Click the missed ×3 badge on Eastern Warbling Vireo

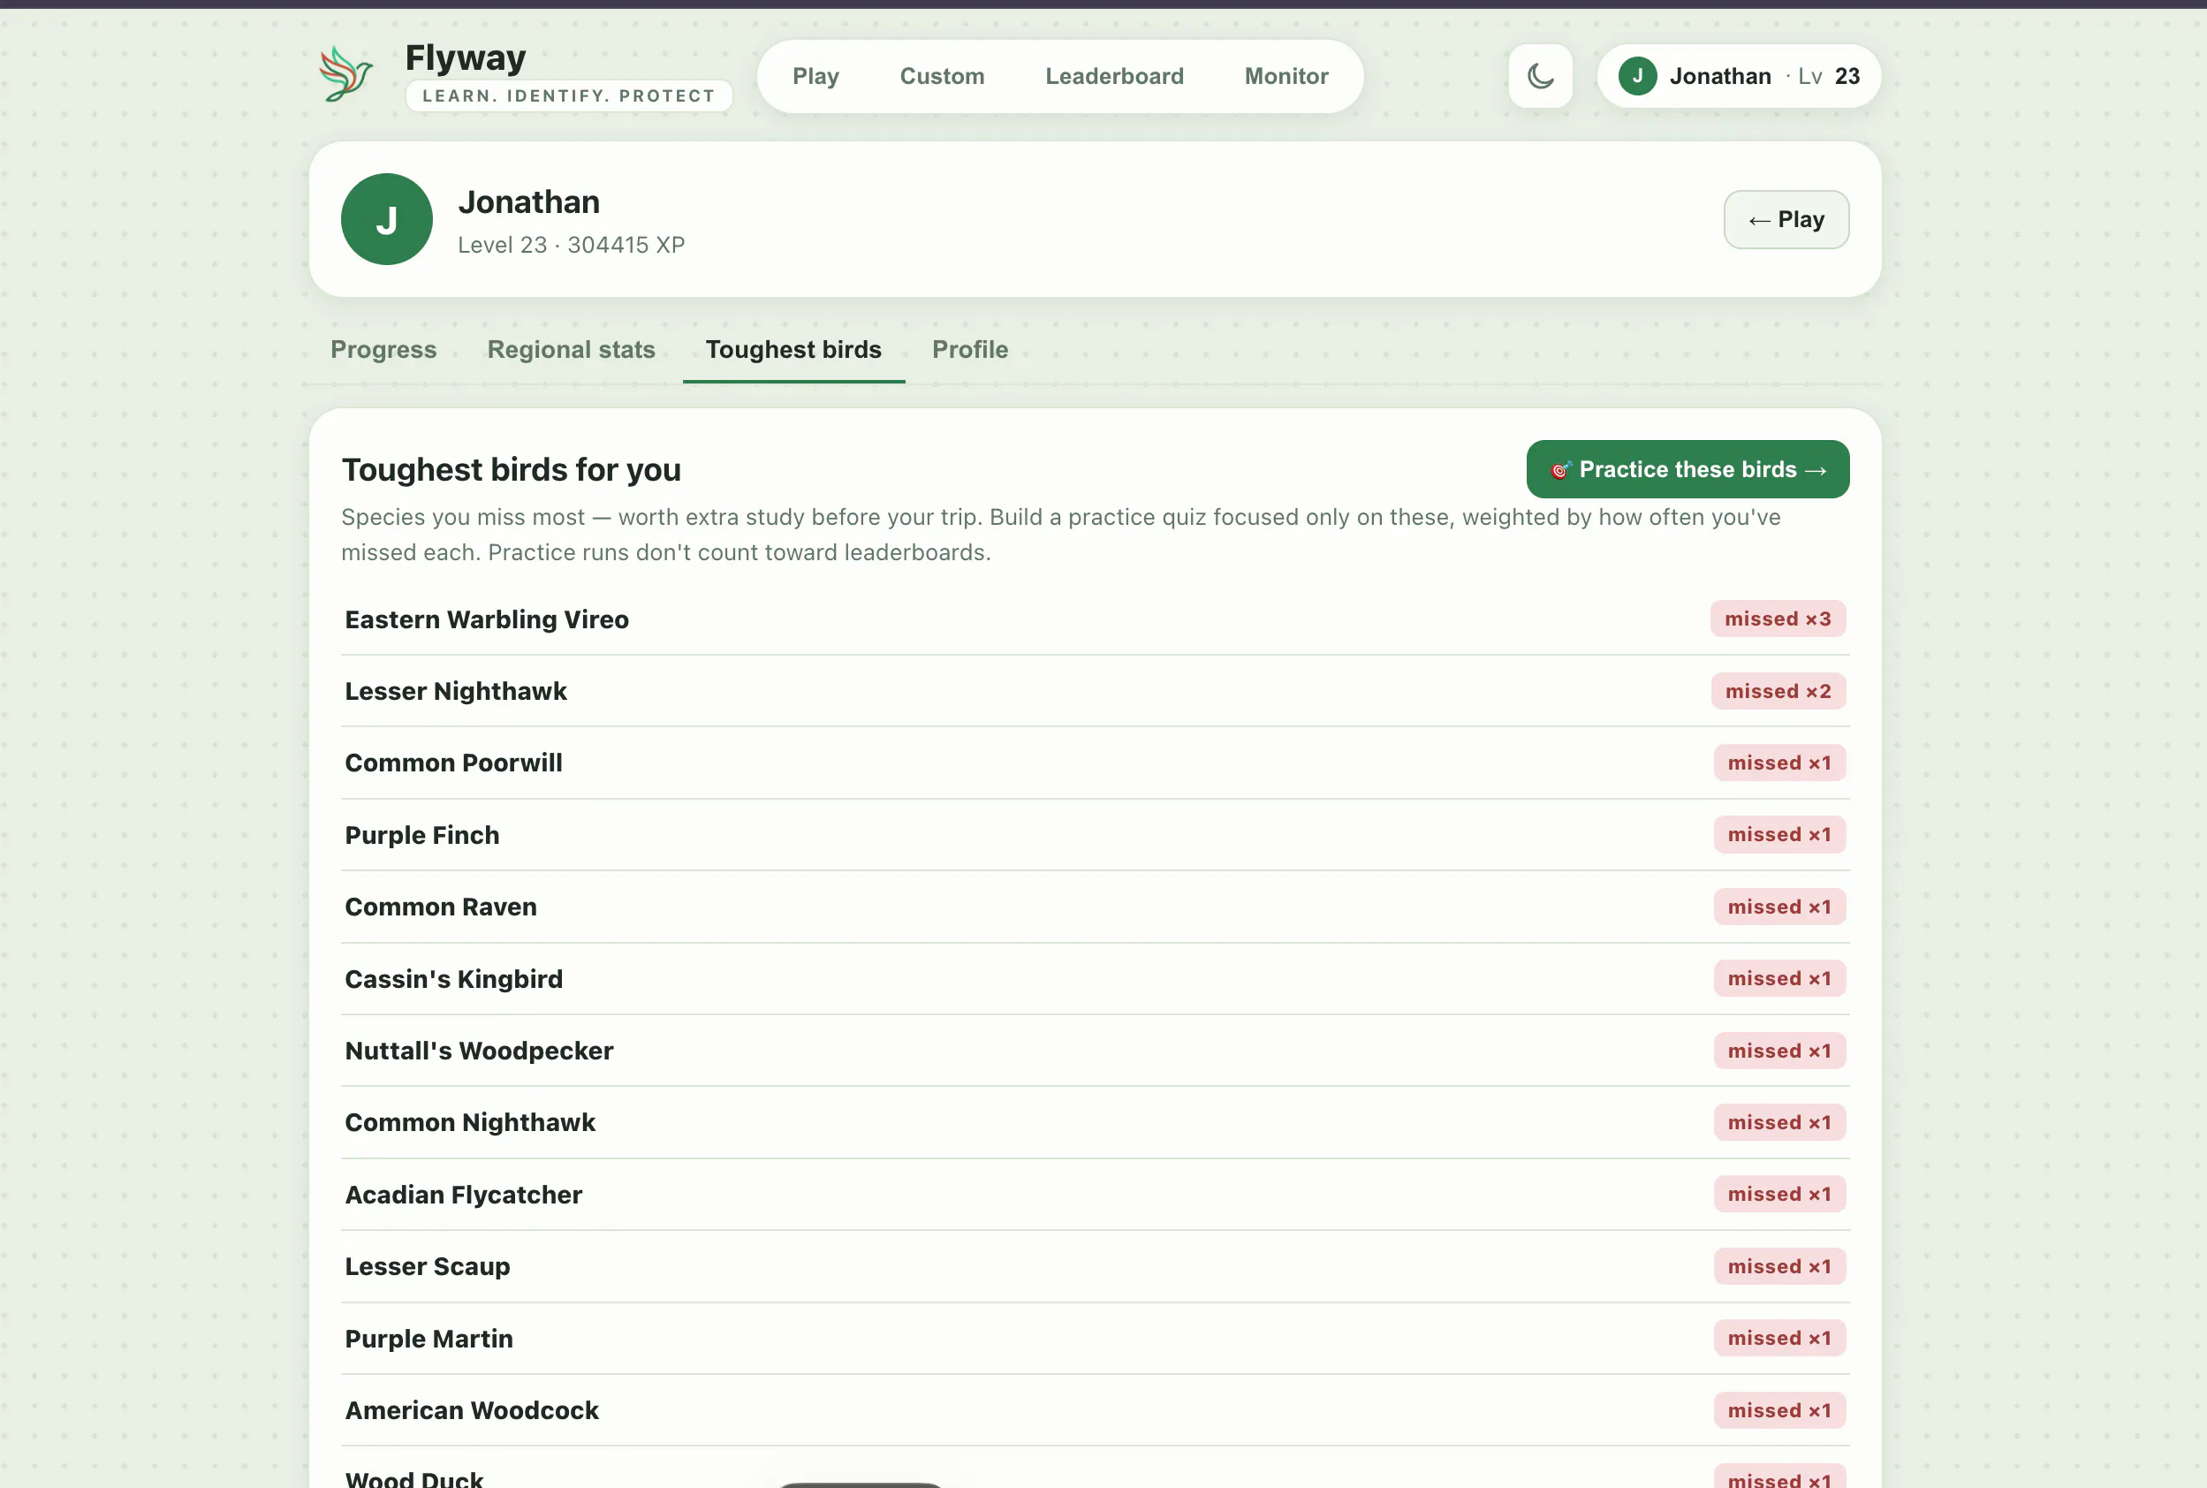click(x=1778, y=619)
